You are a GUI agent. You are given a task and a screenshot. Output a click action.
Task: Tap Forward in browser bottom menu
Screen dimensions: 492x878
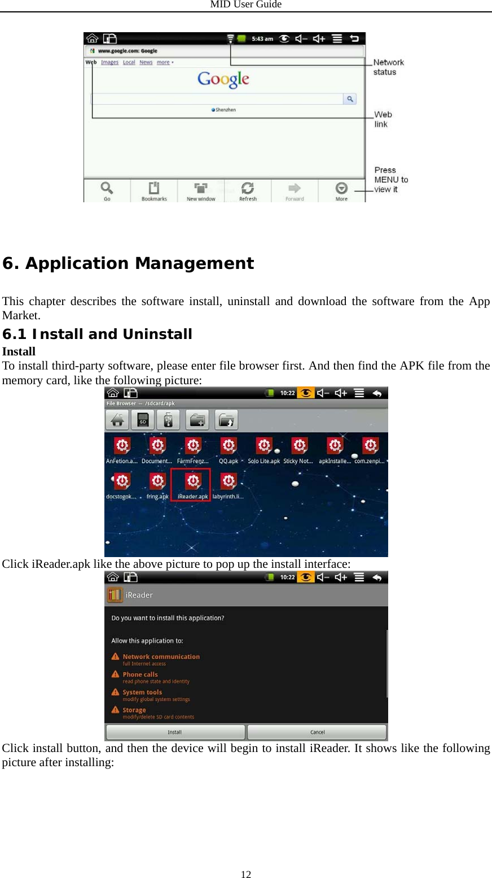pos(295,191)
